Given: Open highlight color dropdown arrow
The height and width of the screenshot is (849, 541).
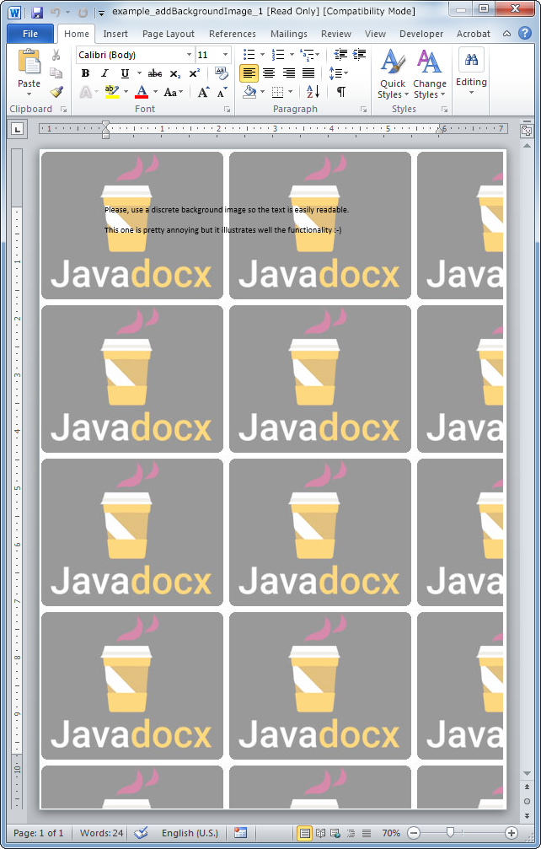Looking at the screenshot, I should coord(126,92).
